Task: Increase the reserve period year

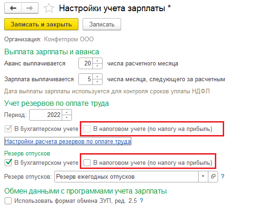Action: click(67, 112)
